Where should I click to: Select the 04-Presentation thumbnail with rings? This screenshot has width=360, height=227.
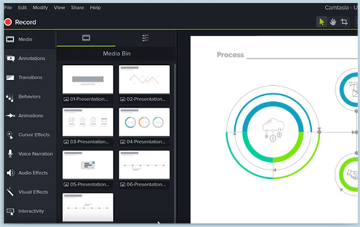[x=145, y=122]
